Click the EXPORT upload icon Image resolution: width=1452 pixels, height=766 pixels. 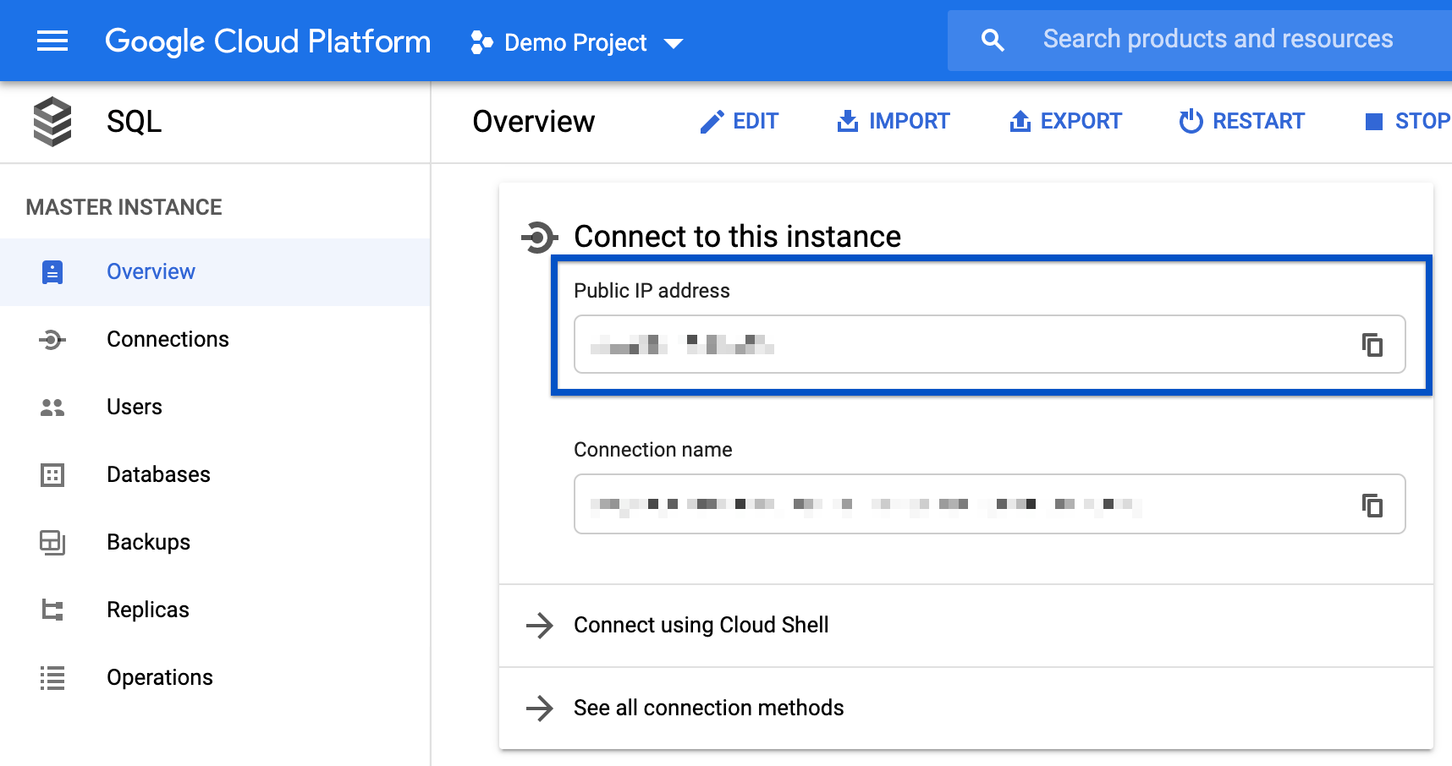coord(1020,121)
